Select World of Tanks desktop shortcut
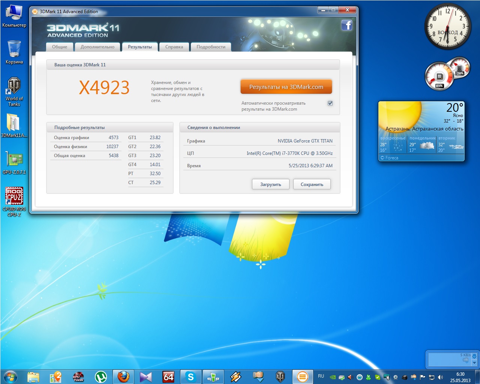 pyautogui.click(x=14, y=92)
